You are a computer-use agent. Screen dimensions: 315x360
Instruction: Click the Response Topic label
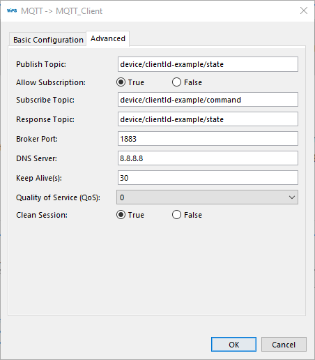click(x=45, y=119)
